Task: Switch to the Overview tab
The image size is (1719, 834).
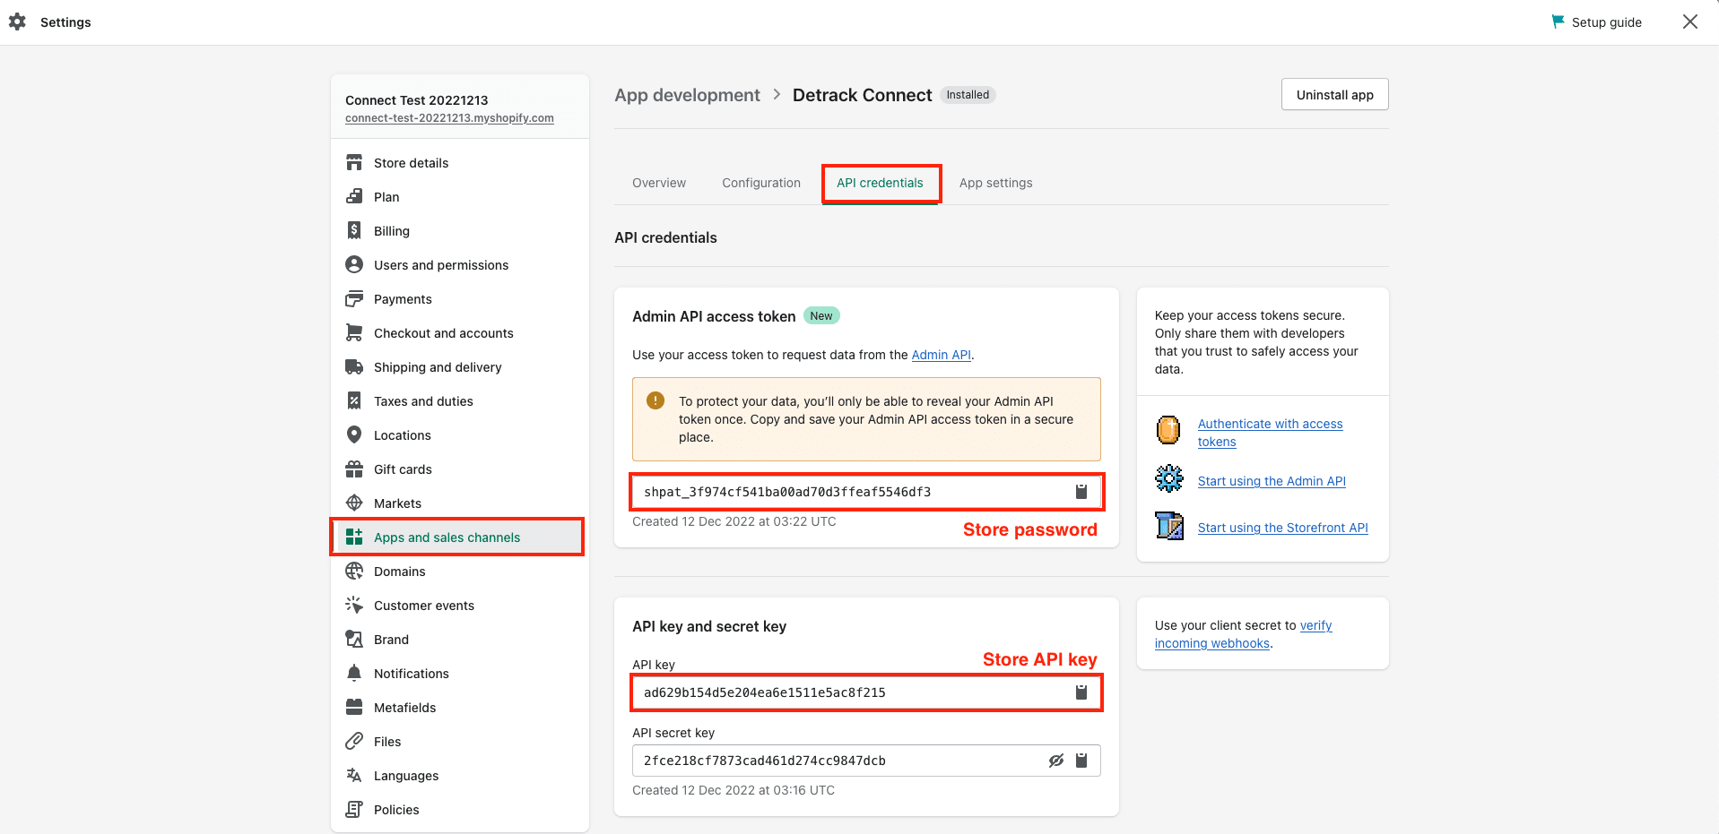Action: pos(659,183)
